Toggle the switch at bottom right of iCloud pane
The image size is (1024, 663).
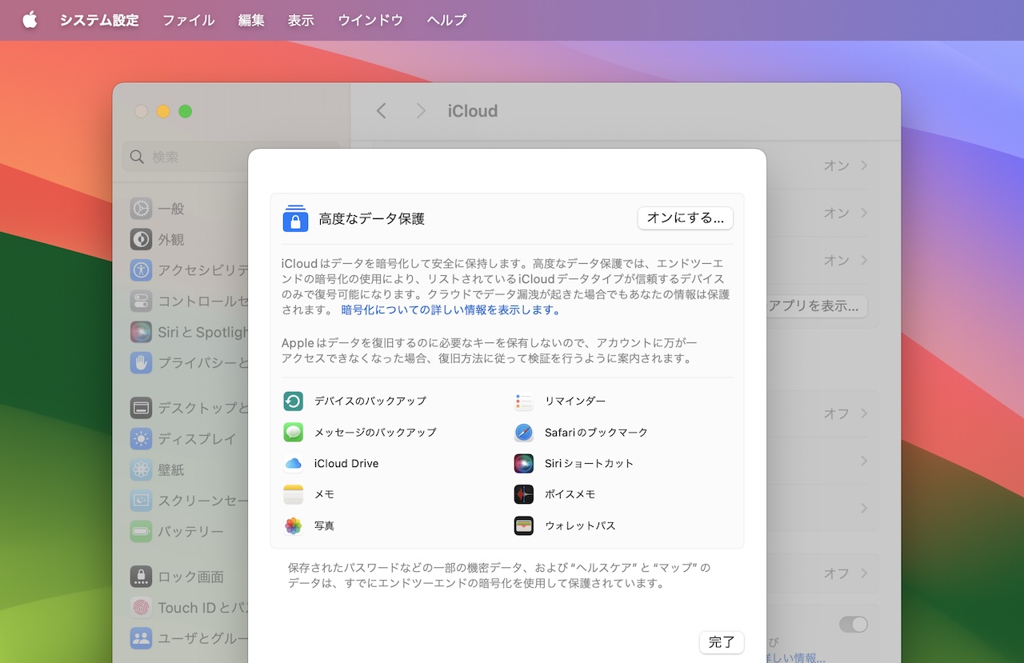tap(853, 625)
